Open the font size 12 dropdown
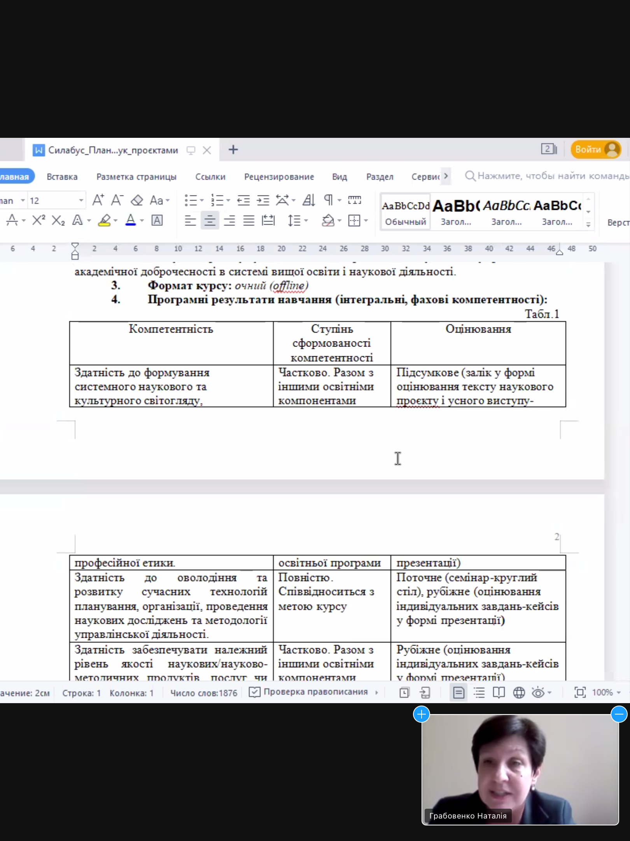 tap(81, 201)
